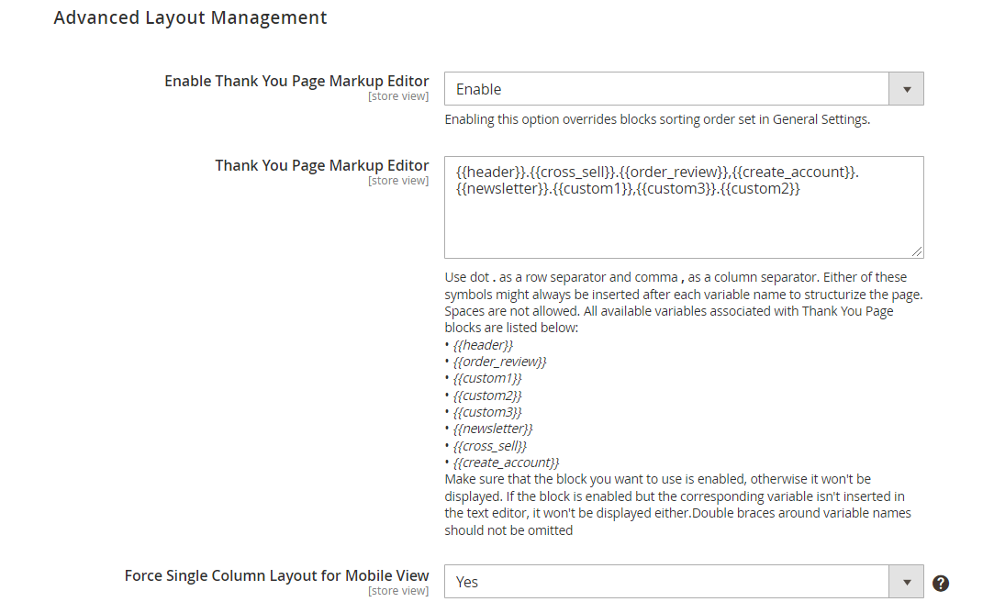Click the 'Enable Thank You Page Markup Editor' label
The image size is (994, 613).
pos(296,81)
